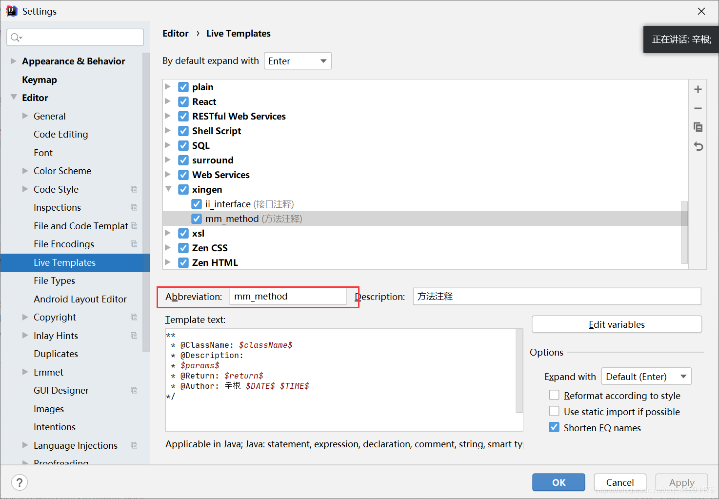Click the duplicate template copy icon
The height and width of the screenshot is (499, 719).
point(698,127)
